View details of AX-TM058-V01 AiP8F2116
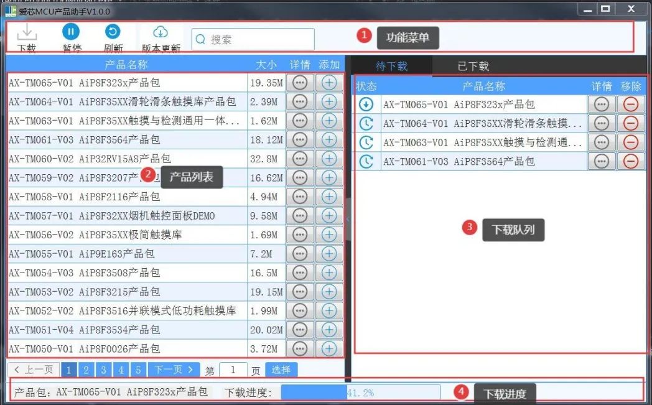 (300, 197)
